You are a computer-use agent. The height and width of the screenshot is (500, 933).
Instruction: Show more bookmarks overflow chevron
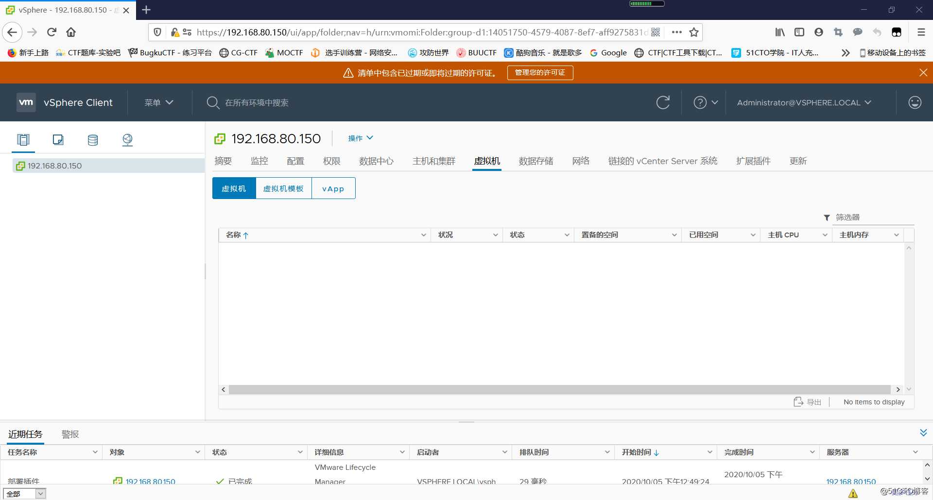tap(846, 53)
